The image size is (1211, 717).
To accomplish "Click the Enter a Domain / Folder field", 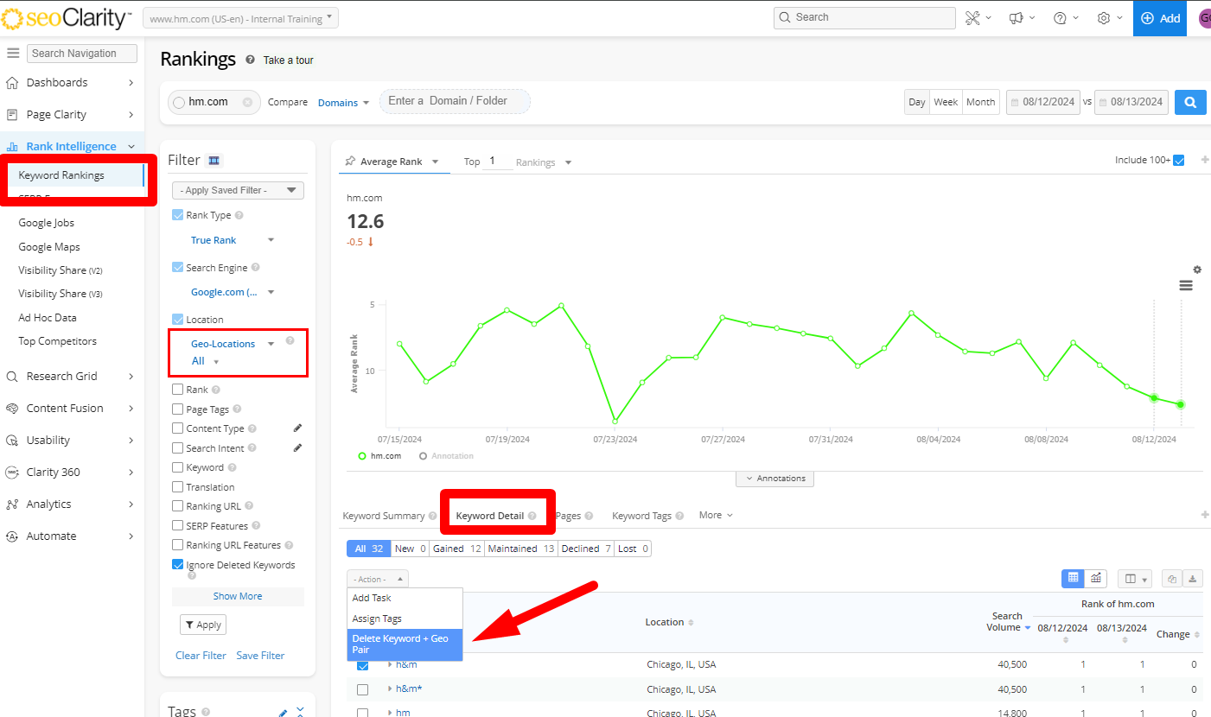I will coord(455,101).
